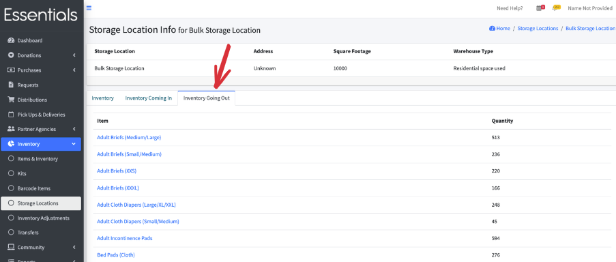The width and height of the screenshot is (616, 262).
Task: Expand the Purchases submenu arrow
Action: tap(74, 70)
